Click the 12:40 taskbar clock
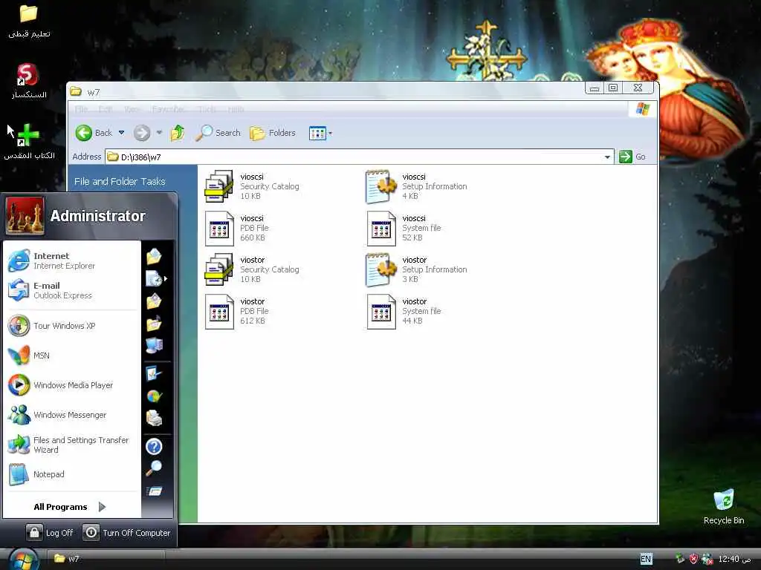761x570 pixels. click(734, 559)
